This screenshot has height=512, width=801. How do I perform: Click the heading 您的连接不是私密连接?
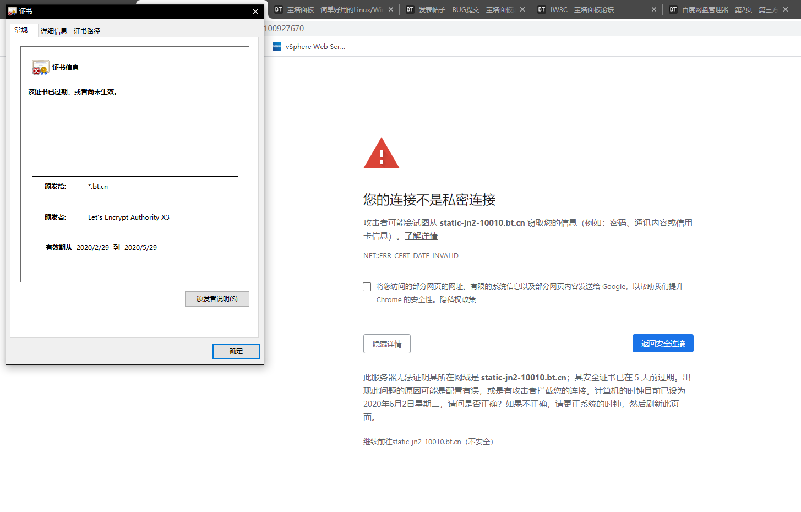[429, 200]
